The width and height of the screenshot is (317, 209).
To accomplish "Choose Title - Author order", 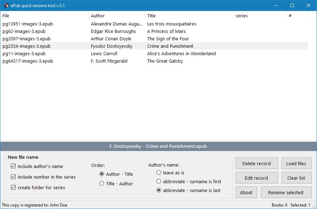I will (102, 184).
